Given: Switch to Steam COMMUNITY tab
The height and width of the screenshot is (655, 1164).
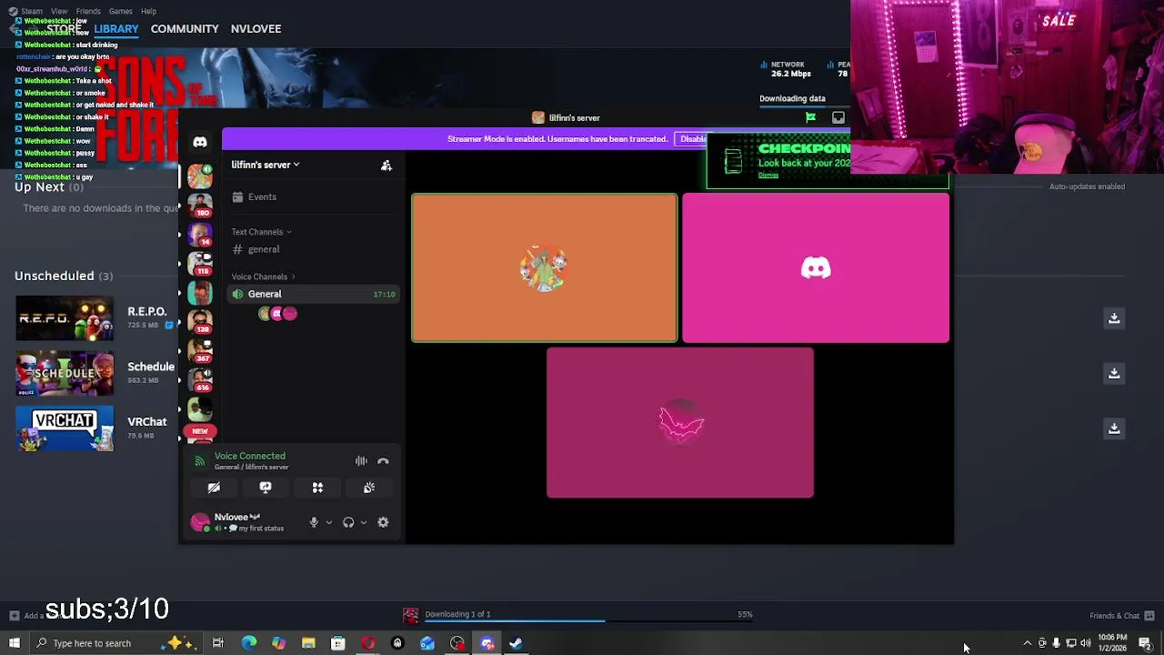Looking at the screenshot, I should click(x=185, y=29).
